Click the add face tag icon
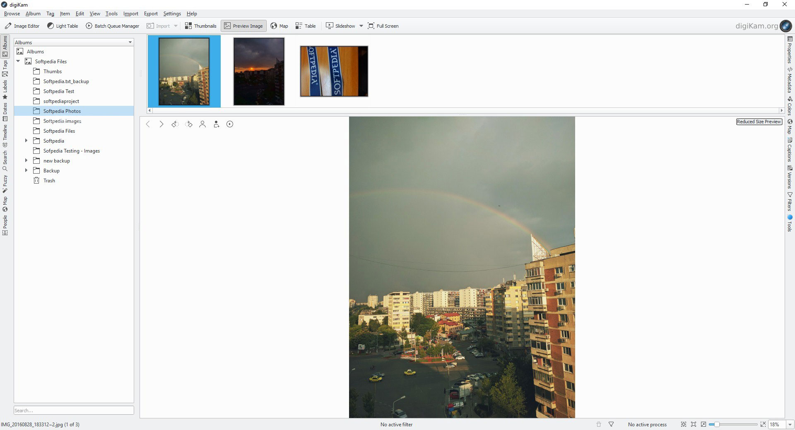Viewport: 795px width, 430px height. pos(216,124)
